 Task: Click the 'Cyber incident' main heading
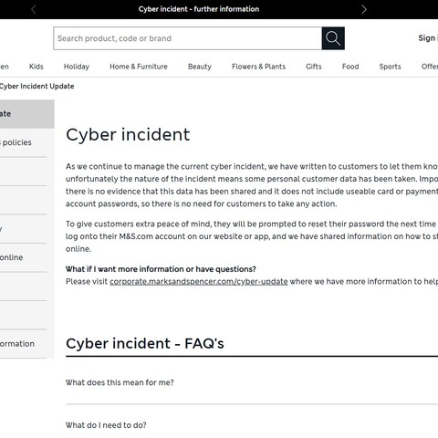click(128, 135)
